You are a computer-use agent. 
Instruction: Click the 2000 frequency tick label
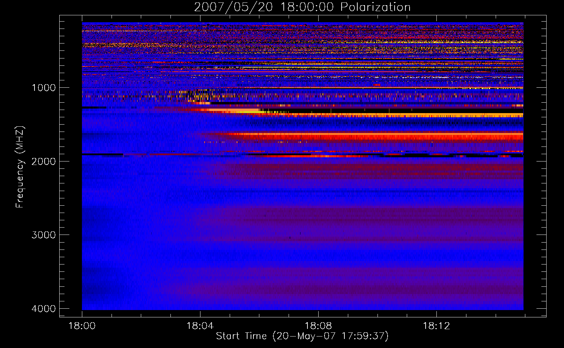click(44, 161)
